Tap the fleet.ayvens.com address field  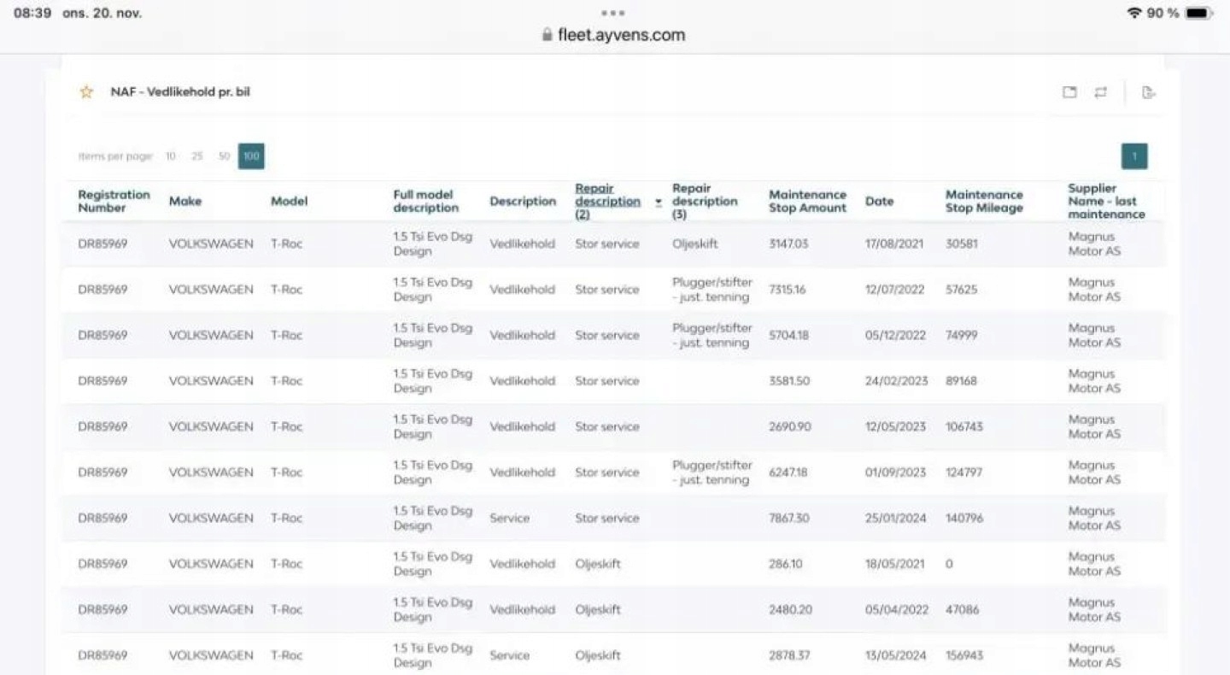pyautogui.click(x=613, y=35)
